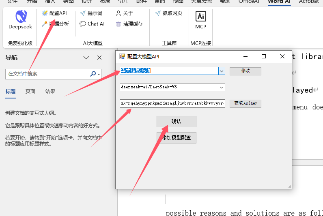Open the OfficeAI ribbon tab

point(249,2)
